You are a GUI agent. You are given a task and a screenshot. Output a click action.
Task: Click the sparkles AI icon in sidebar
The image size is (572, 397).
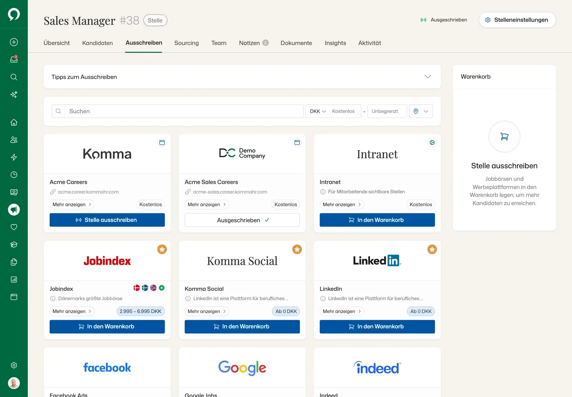[14, 94]
